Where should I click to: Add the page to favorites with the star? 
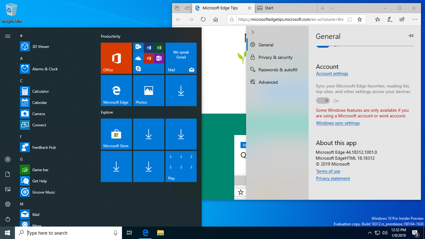pyautogui.click(x=360, y=19)
